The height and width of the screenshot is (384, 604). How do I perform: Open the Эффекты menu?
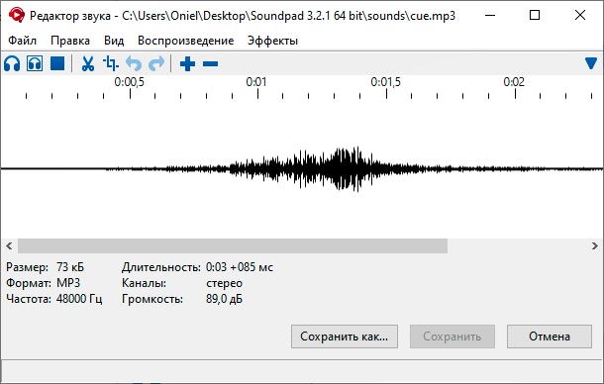click(x=272, y=41)
